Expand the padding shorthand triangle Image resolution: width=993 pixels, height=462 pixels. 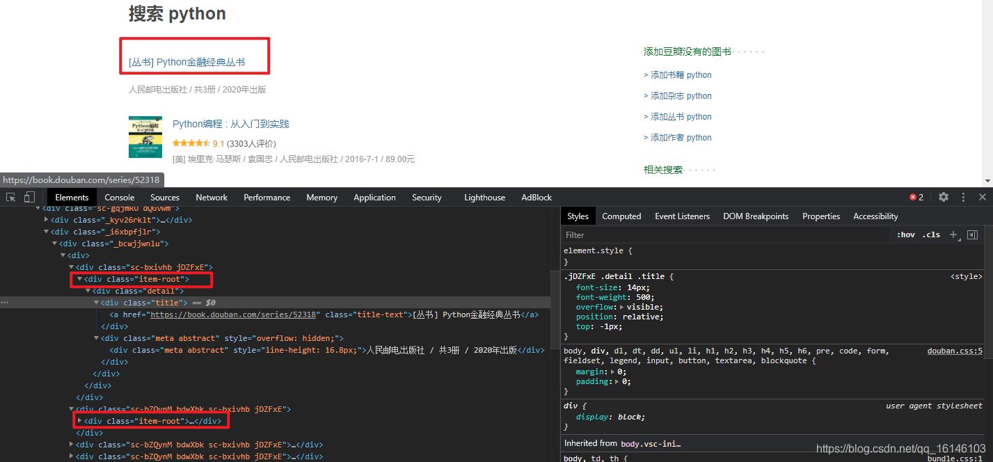(x=618, y=381)
